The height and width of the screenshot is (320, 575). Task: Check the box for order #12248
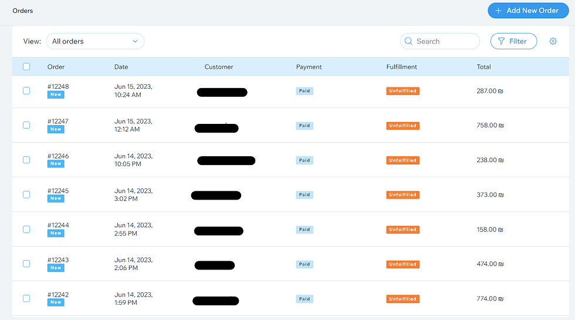pos(26,90)
